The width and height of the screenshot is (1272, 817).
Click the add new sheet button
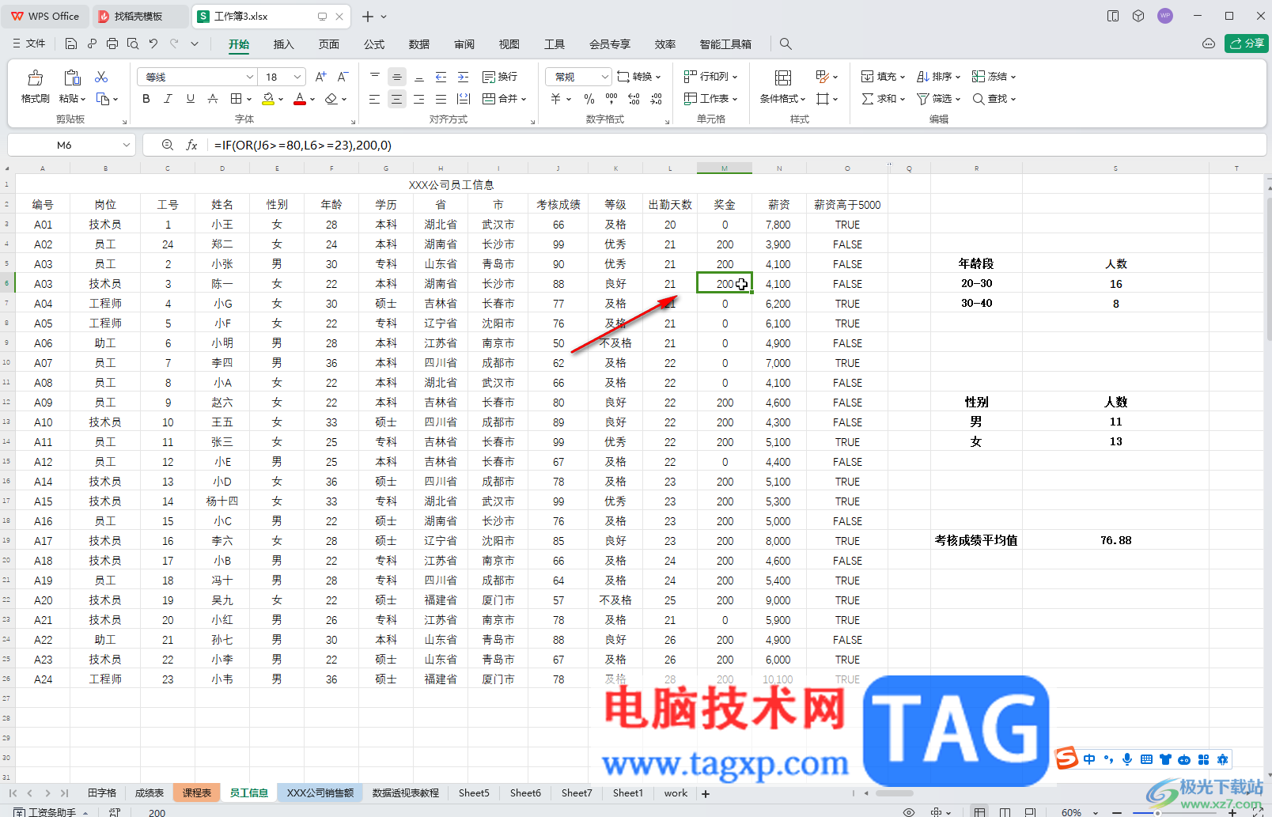coord(706,793)
